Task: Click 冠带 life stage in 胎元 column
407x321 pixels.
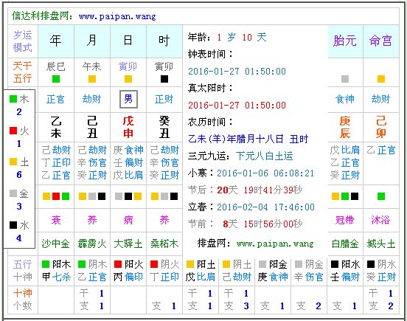Action: coord(345,220)
